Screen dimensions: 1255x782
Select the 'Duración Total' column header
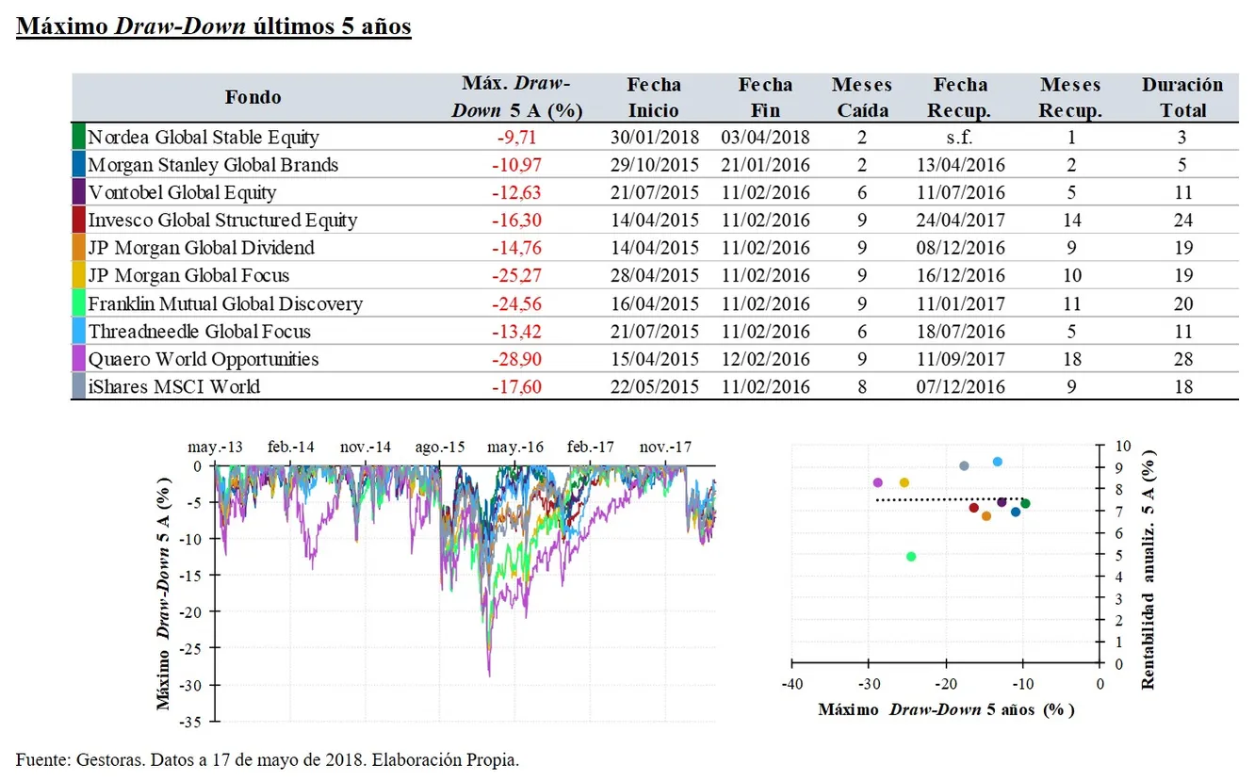click(1182, 97)
